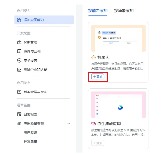Screen dimensions: 166x154
Task: Switch to 按场景添加 tab
Action: [124, 11]
